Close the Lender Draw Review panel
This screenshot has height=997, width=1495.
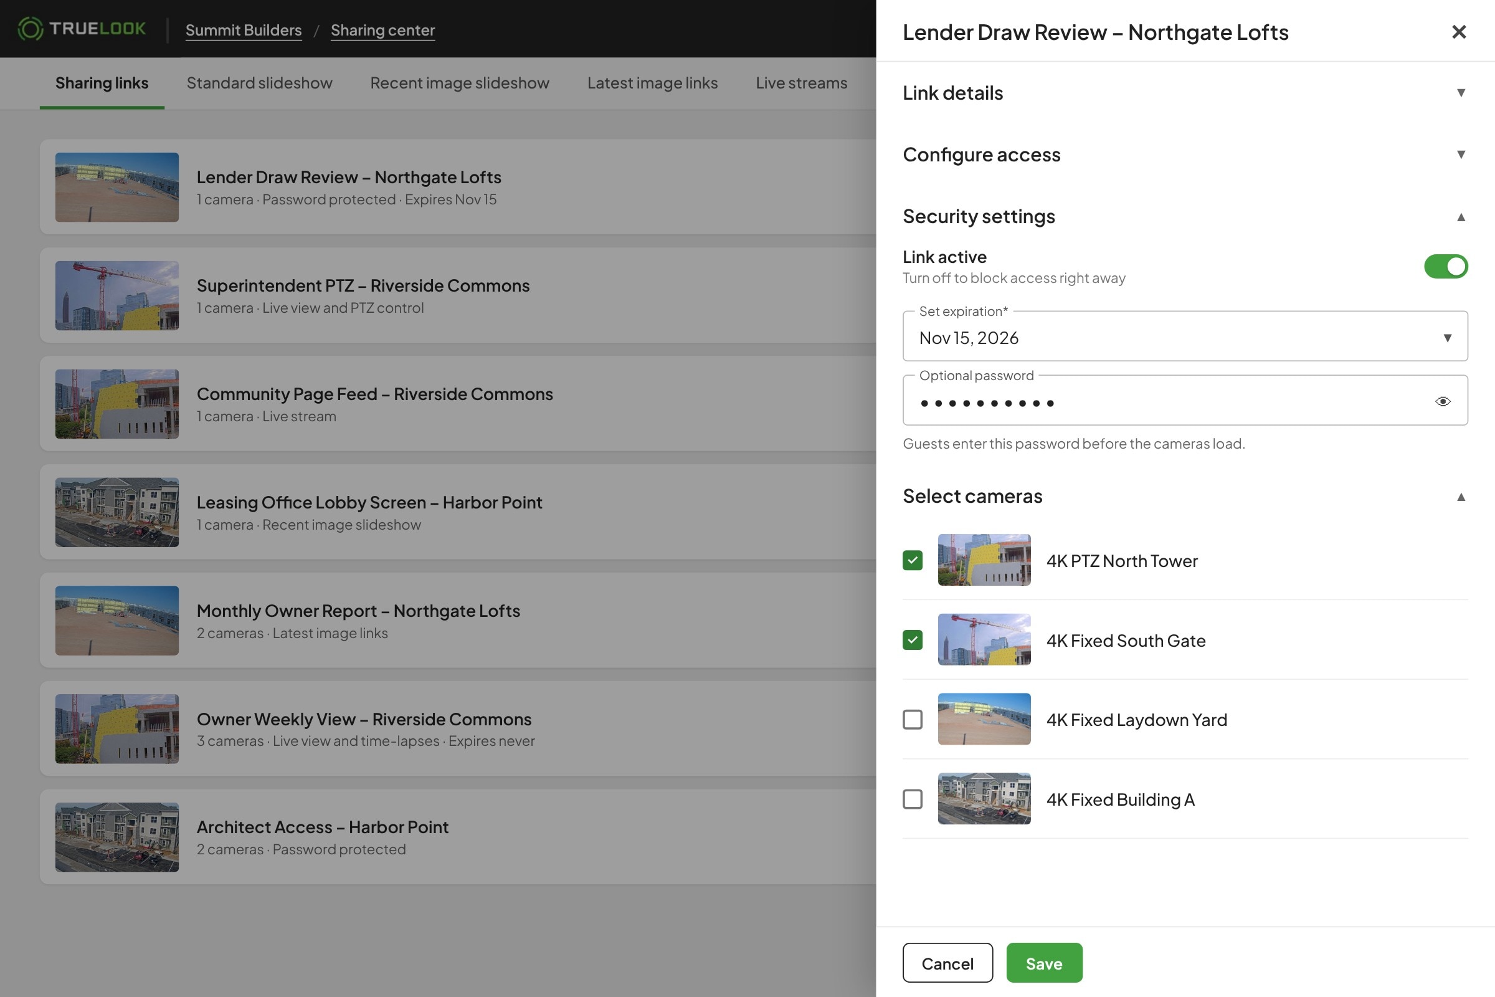pos(1459,32)
